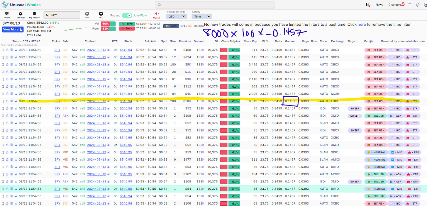Image resolution: width=427 pixels, height=206 pixels.
Task: Open the tt tastytrade icon
Action: pyautogui.click(x=367, y=5)
